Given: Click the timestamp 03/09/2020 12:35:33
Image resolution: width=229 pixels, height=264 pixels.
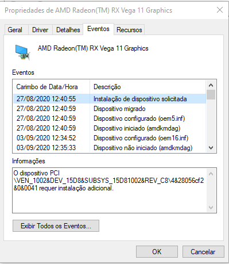Looking at the screenshot, I should pos(46,148).
